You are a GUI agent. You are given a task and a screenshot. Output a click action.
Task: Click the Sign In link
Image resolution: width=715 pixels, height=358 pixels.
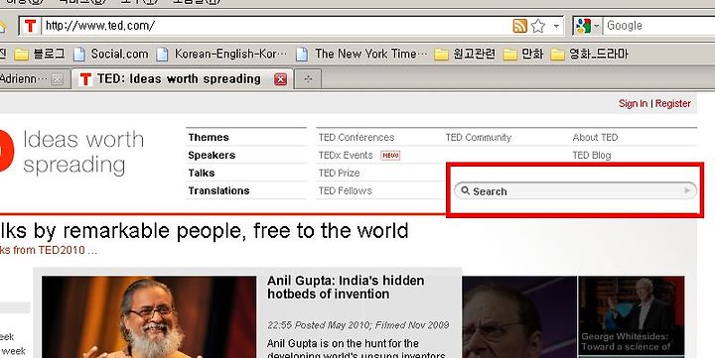(x=633, y=104)
